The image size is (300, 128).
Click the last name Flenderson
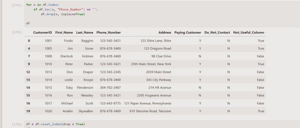(x=85, y=88)
